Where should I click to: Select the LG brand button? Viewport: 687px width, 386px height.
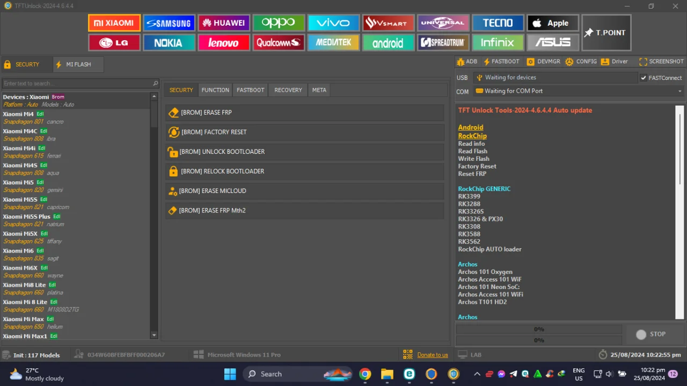114,42
